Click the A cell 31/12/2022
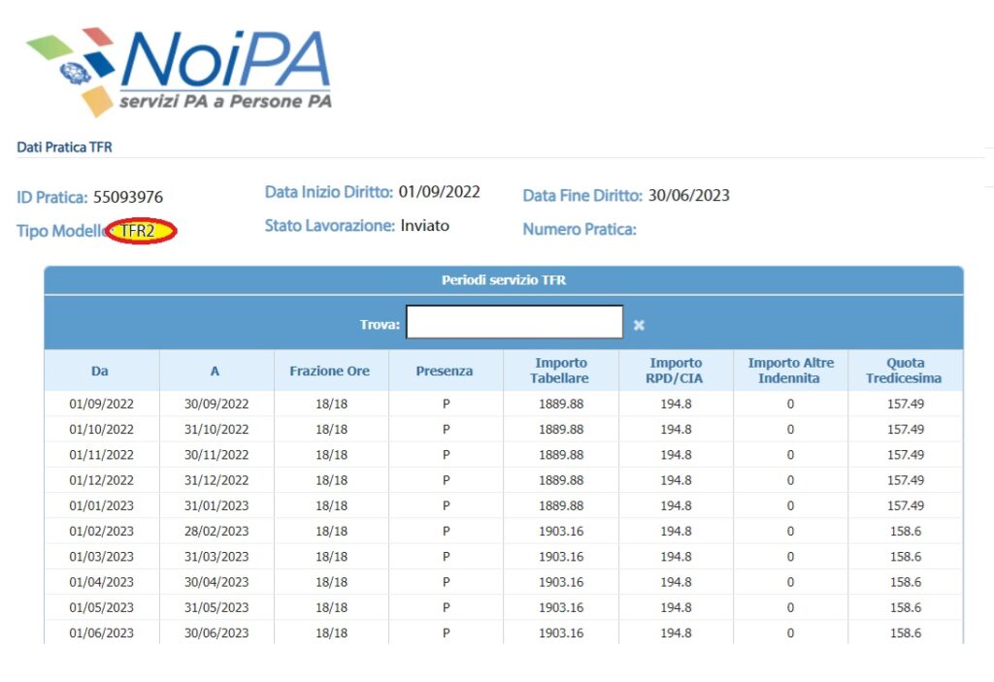This screenshot has height=682, width=994. [216, 480]
